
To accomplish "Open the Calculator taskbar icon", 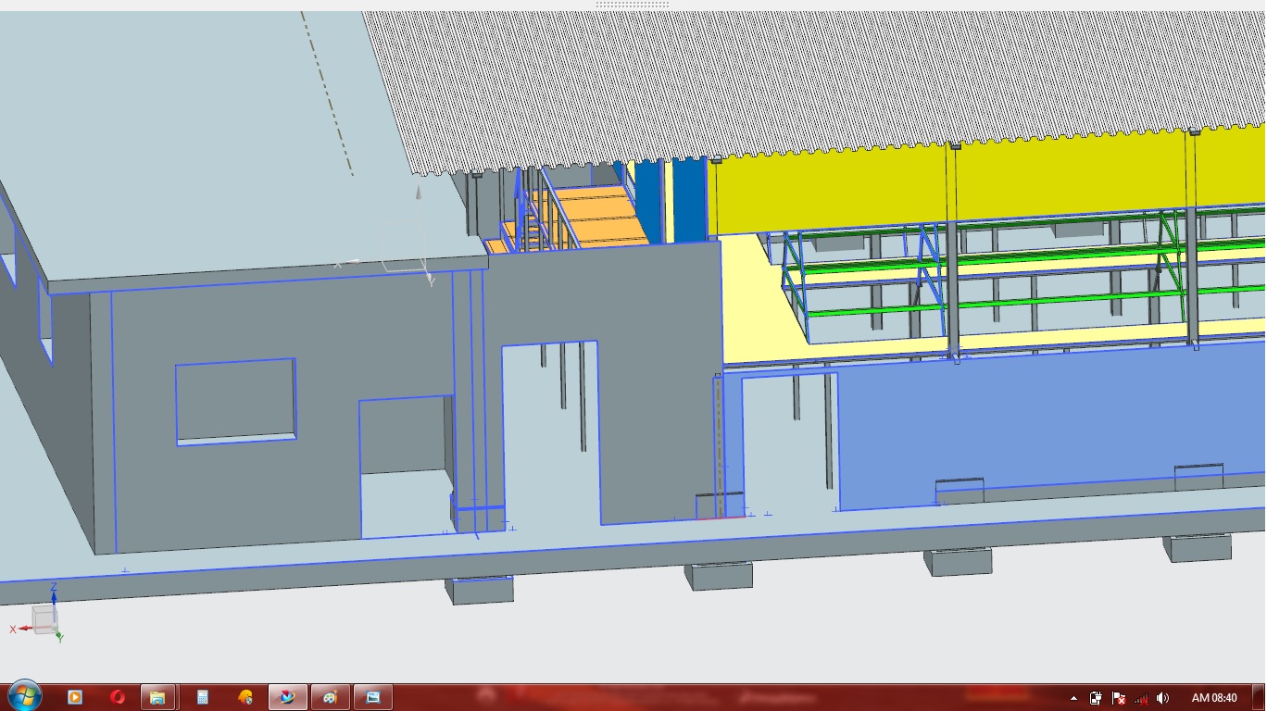I will 202,697.
